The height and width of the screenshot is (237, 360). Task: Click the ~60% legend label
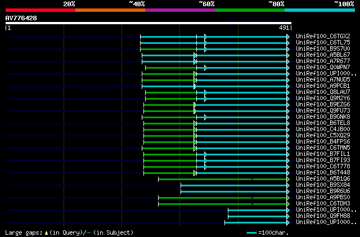[206, 4]
